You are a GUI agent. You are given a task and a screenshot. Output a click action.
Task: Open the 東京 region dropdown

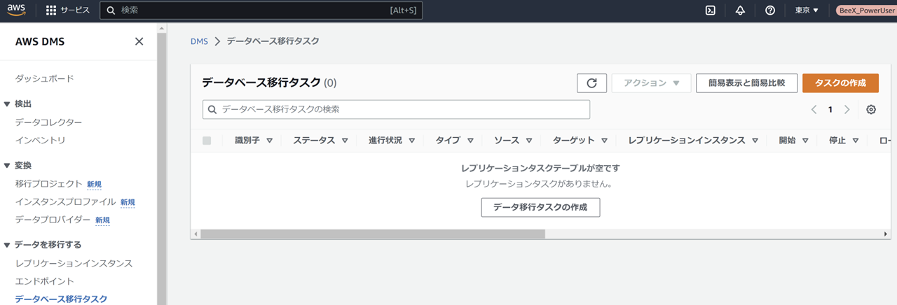pyautogui.click(x=807, y=10)
